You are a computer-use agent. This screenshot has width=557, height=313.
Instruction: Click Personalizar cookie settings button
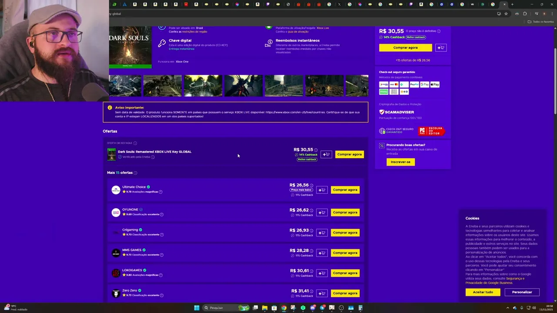point(522,292)
